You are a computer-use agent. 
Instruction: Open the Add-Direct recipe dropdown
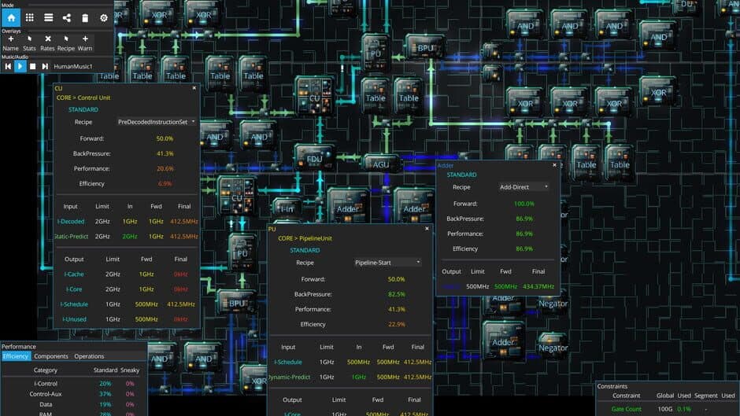click(x=523, y=187)
